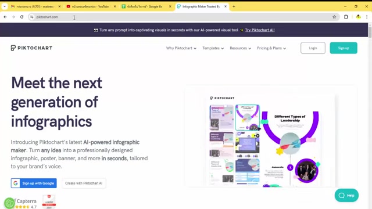The width and height of the screenshot is (372, 209).
Task: Expand the Resources menu
Action: (x=240, y=48)
